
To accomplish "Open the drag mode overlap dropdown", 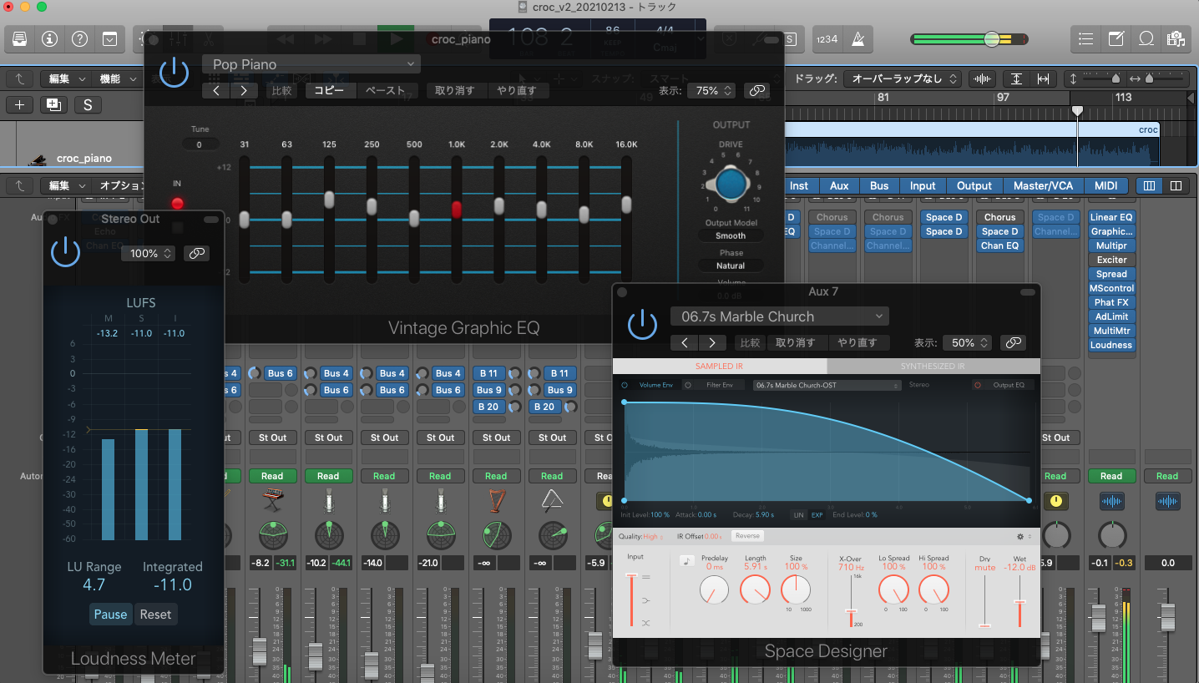I will click(x=903, y=78).
